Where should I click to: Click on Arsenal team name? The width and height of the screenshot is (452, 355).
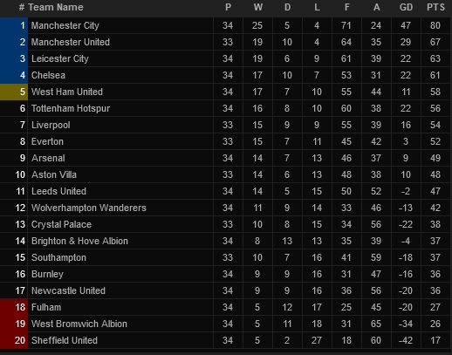(x=48, y=158)
